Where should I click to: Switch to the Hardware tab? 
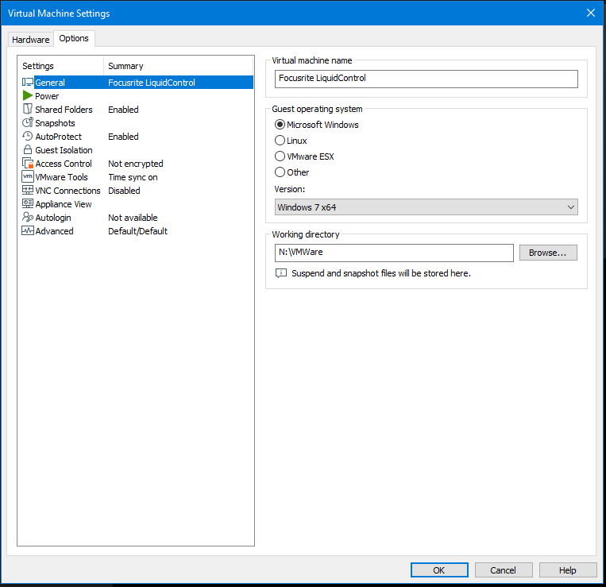pos(31,39)
